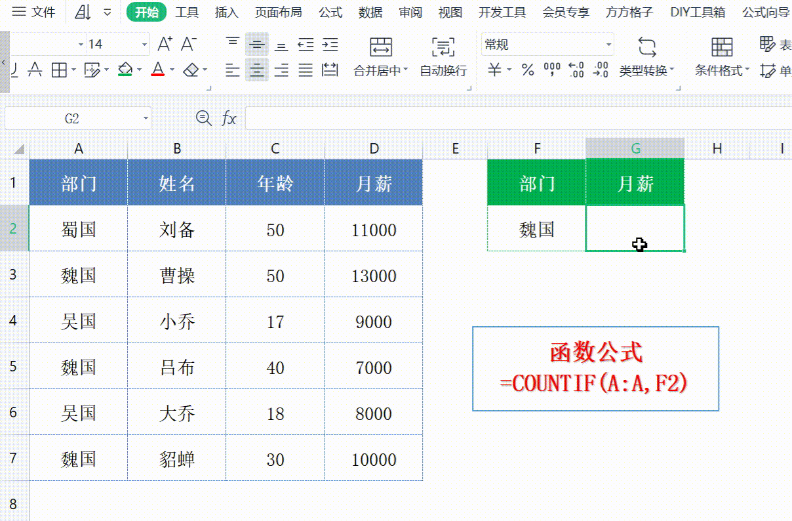Apply the red font color
792x521 pixels.
tap(158, 70)
